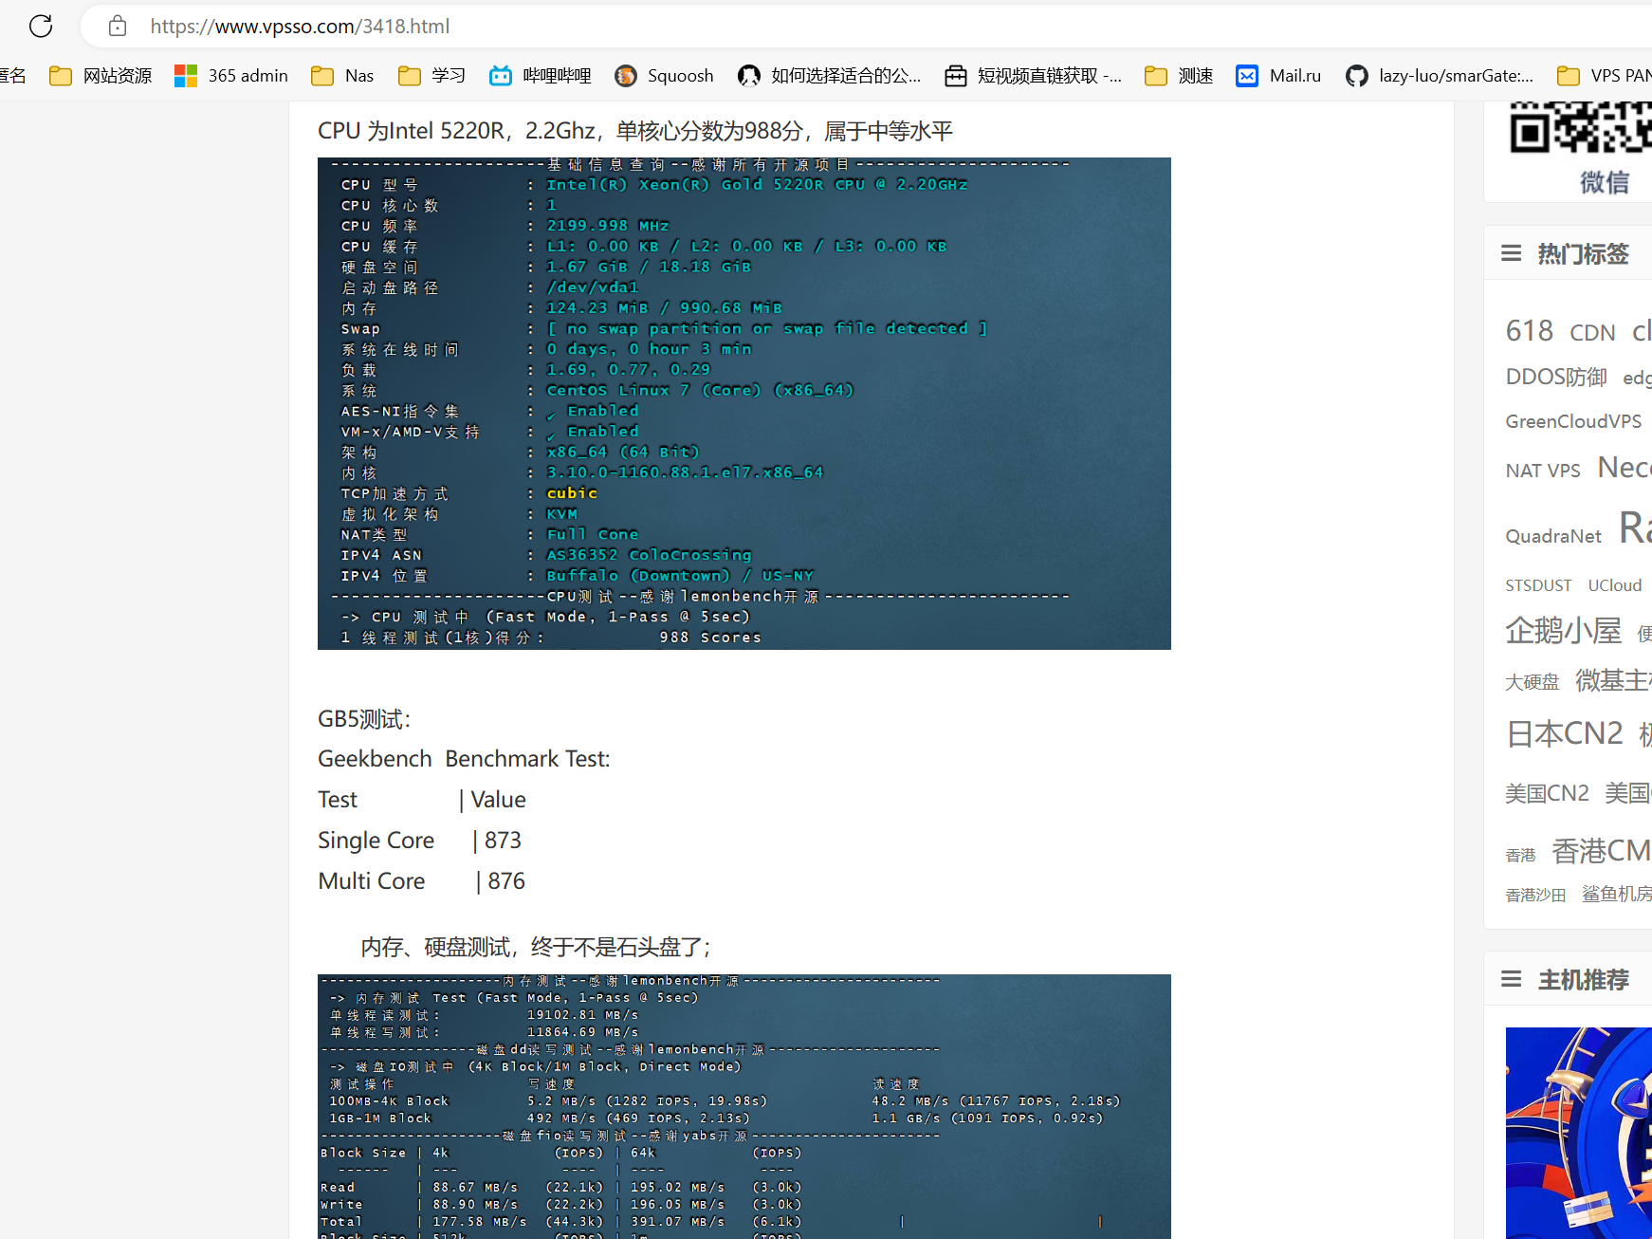Click the CPU info terminal screenshot
This screenshot has width=1652, height=1239.
pyautogui.click(x=743, y=403)
